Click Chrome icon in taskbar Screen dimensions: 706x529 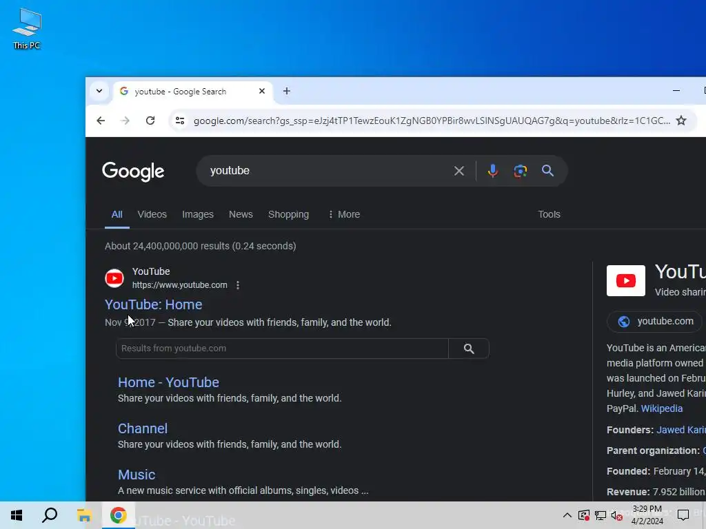[x=118, y=515]
